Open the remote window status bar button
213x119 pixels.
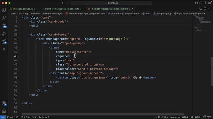pos(3,117)
